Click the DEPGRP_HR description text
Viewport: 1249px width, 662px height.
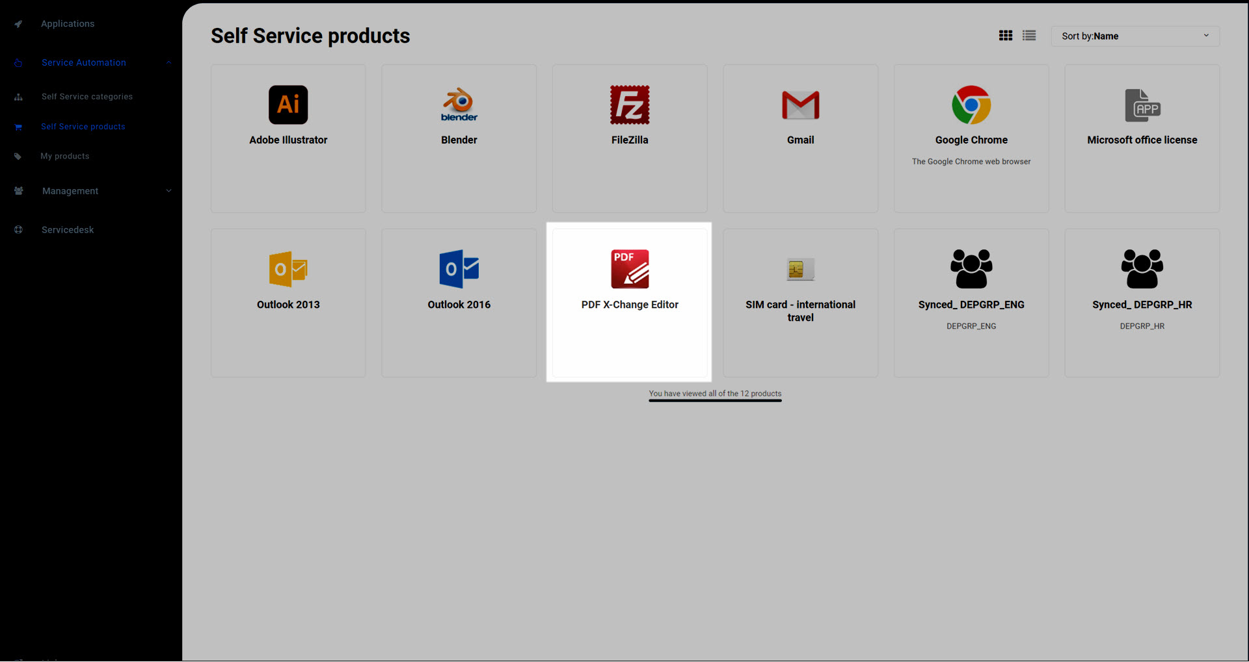tap(1142, 326)
